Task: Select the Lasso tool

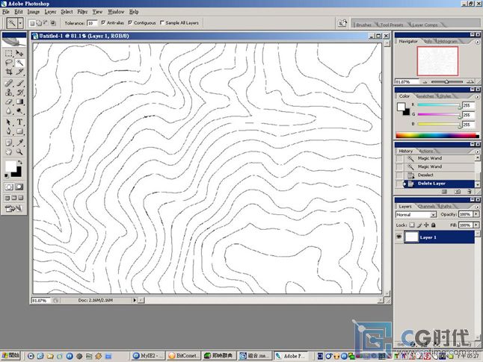Action: 9,63
